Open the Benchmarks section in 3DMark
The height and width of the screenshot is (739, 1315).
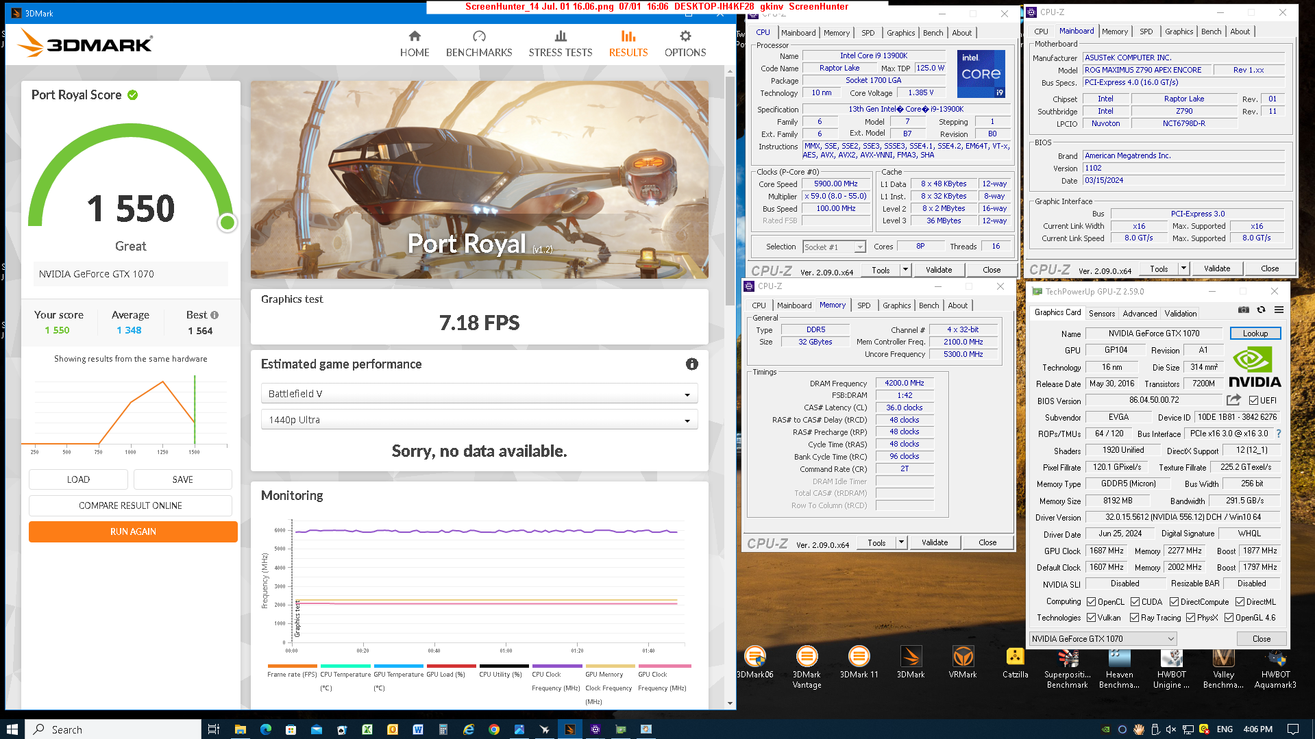(x=479, y=44)
